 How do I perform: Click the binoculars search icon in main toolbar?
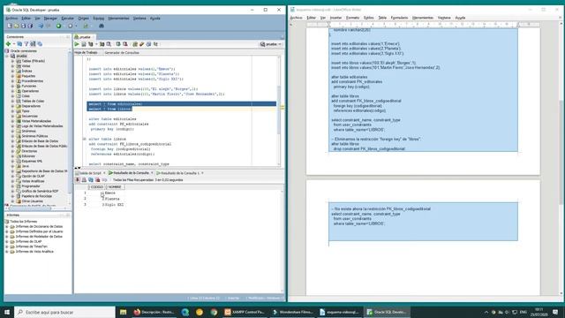(x=102, y=26)
